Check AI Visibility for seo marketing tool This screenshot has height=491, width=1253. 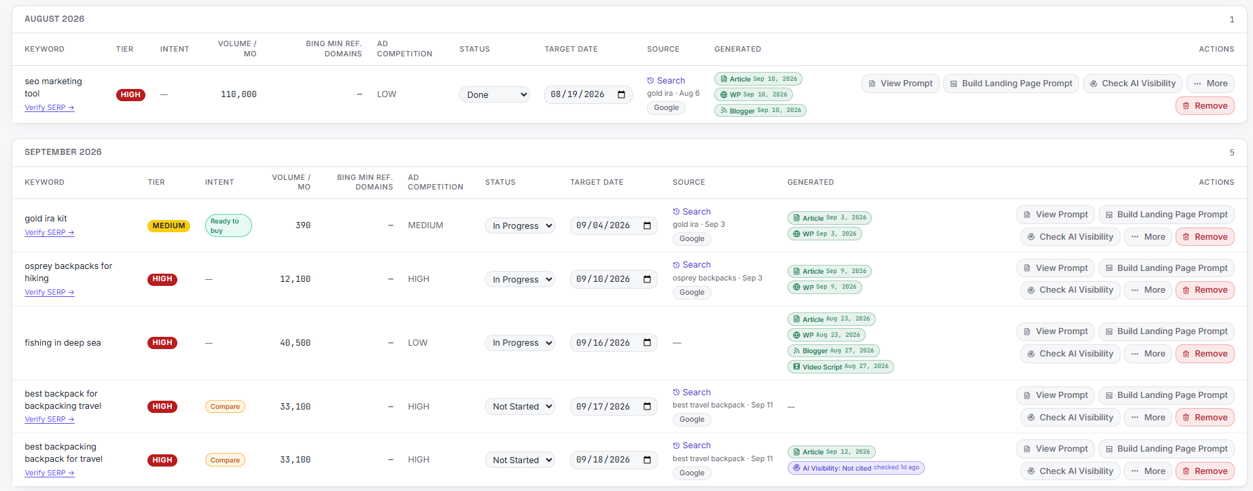click(1132, 84)
